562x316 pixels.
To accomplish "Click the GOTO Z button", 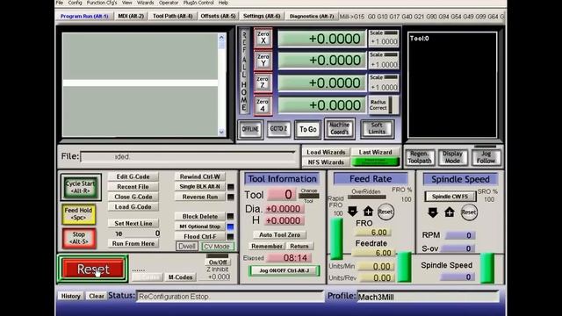I will 278,129.
